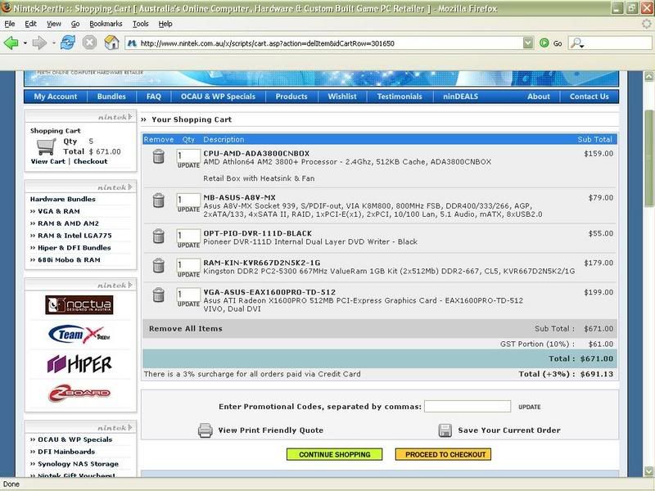This screenshot has height=491, width=655.
Task: Click the green Go button icon
Action: tap(544, 43)
